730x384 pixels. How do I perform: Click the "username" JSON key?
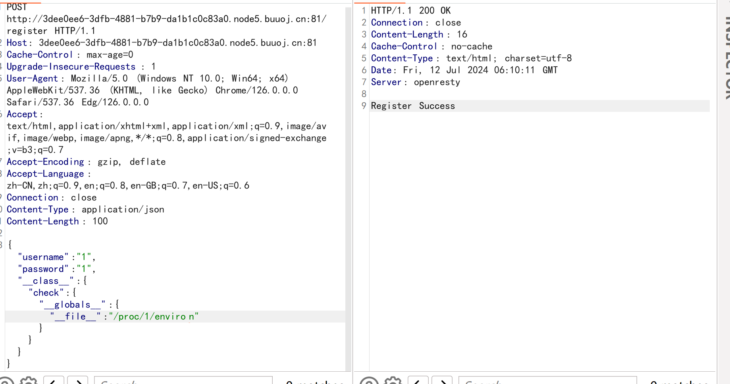tap(43, 257)
